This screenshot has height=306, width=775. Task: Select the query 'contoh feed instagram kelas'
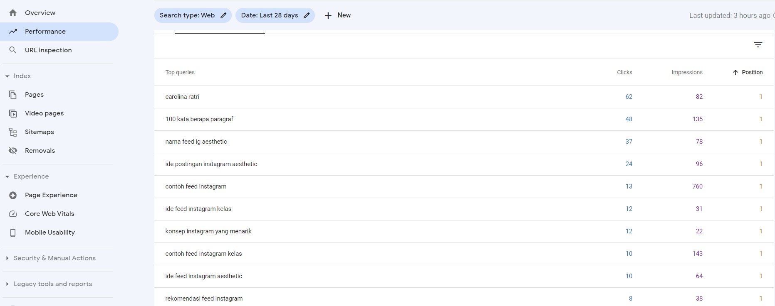click(203, 254)
